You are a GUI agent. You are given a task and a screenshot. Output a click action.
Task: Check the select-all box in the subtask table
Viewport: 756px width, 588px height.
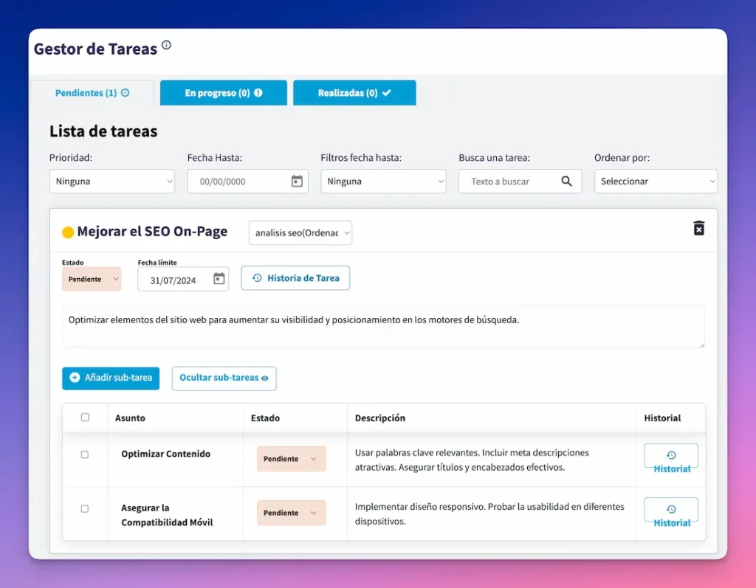[x=84, y=418]
